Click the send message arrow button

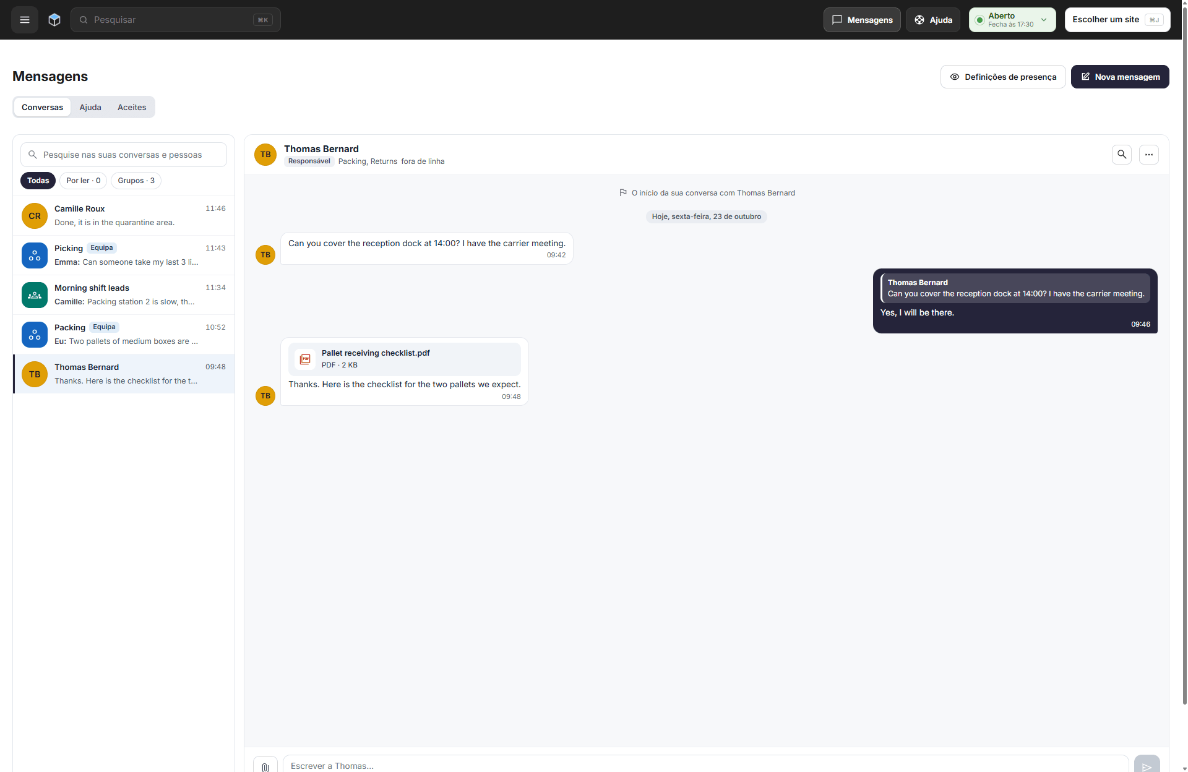pyautogui.click(x=1147, y=766)
